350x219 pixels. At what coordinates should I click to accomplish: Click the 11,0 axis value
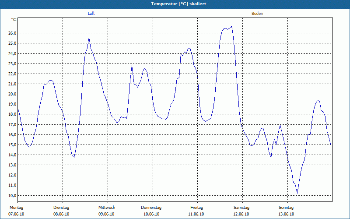(12, 185)
